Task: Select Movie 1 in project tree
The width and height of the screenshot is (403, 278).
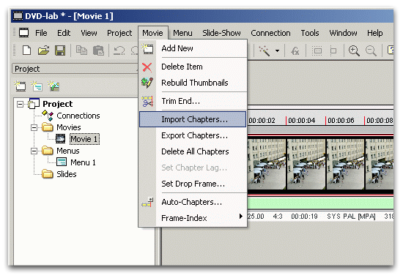Action: (x=84, y=139)
